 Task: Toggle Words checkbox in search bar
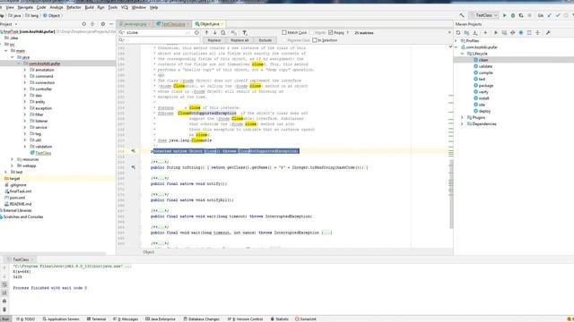click(x=312, y=32)
